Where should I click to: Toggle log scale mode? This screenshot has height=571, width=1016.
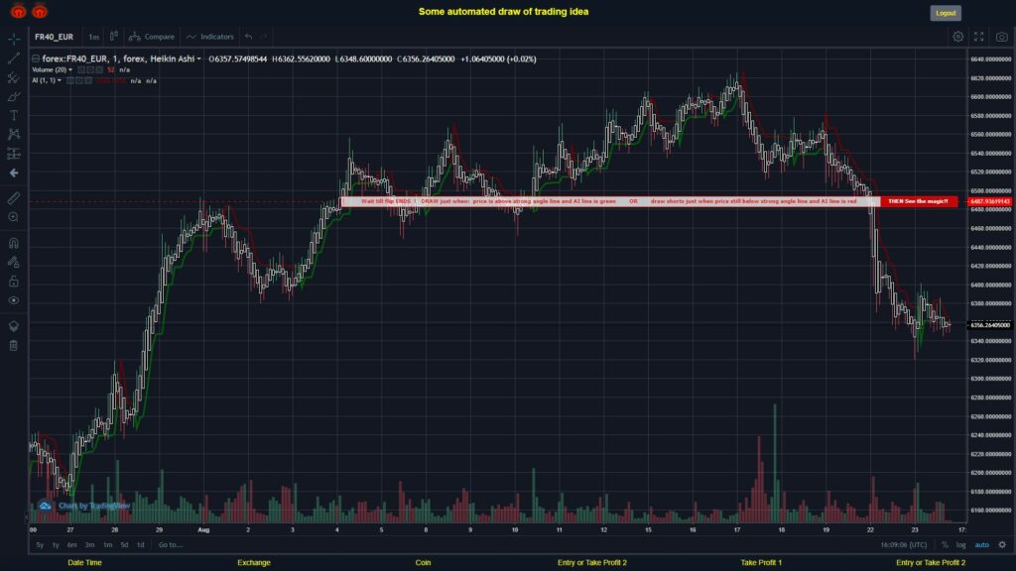960,545
